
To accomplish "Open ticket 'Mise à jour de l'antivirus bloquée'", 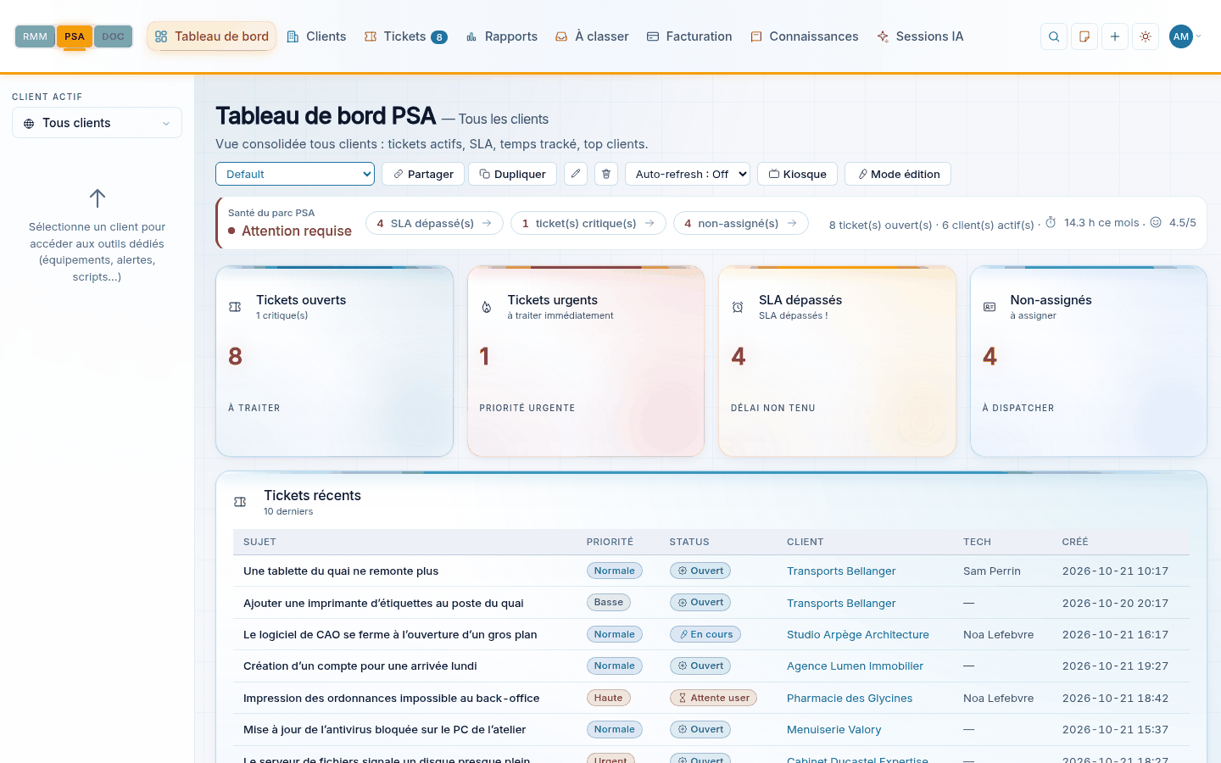I will (384, 730).
